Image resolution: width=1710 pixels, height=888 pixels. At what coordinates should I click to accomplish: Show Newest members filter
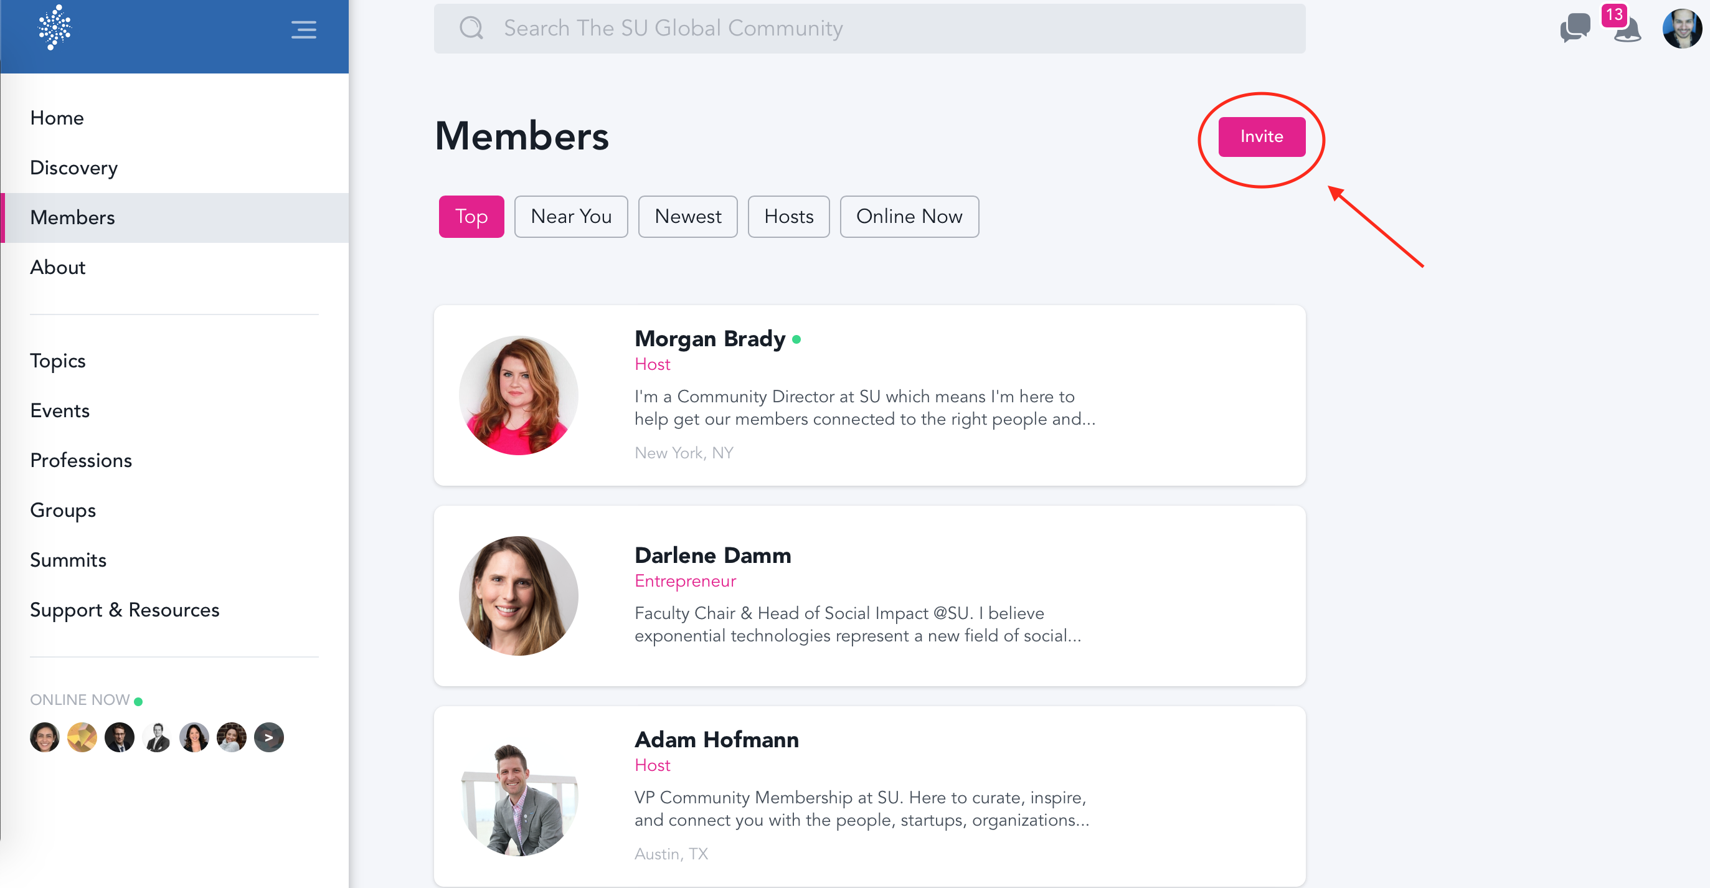click(687, 216)
